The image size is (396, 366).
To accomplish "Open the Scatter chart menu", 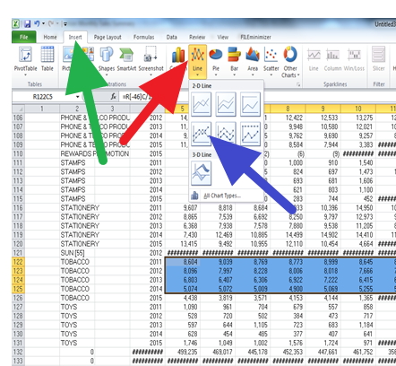I will coord(271,61).
